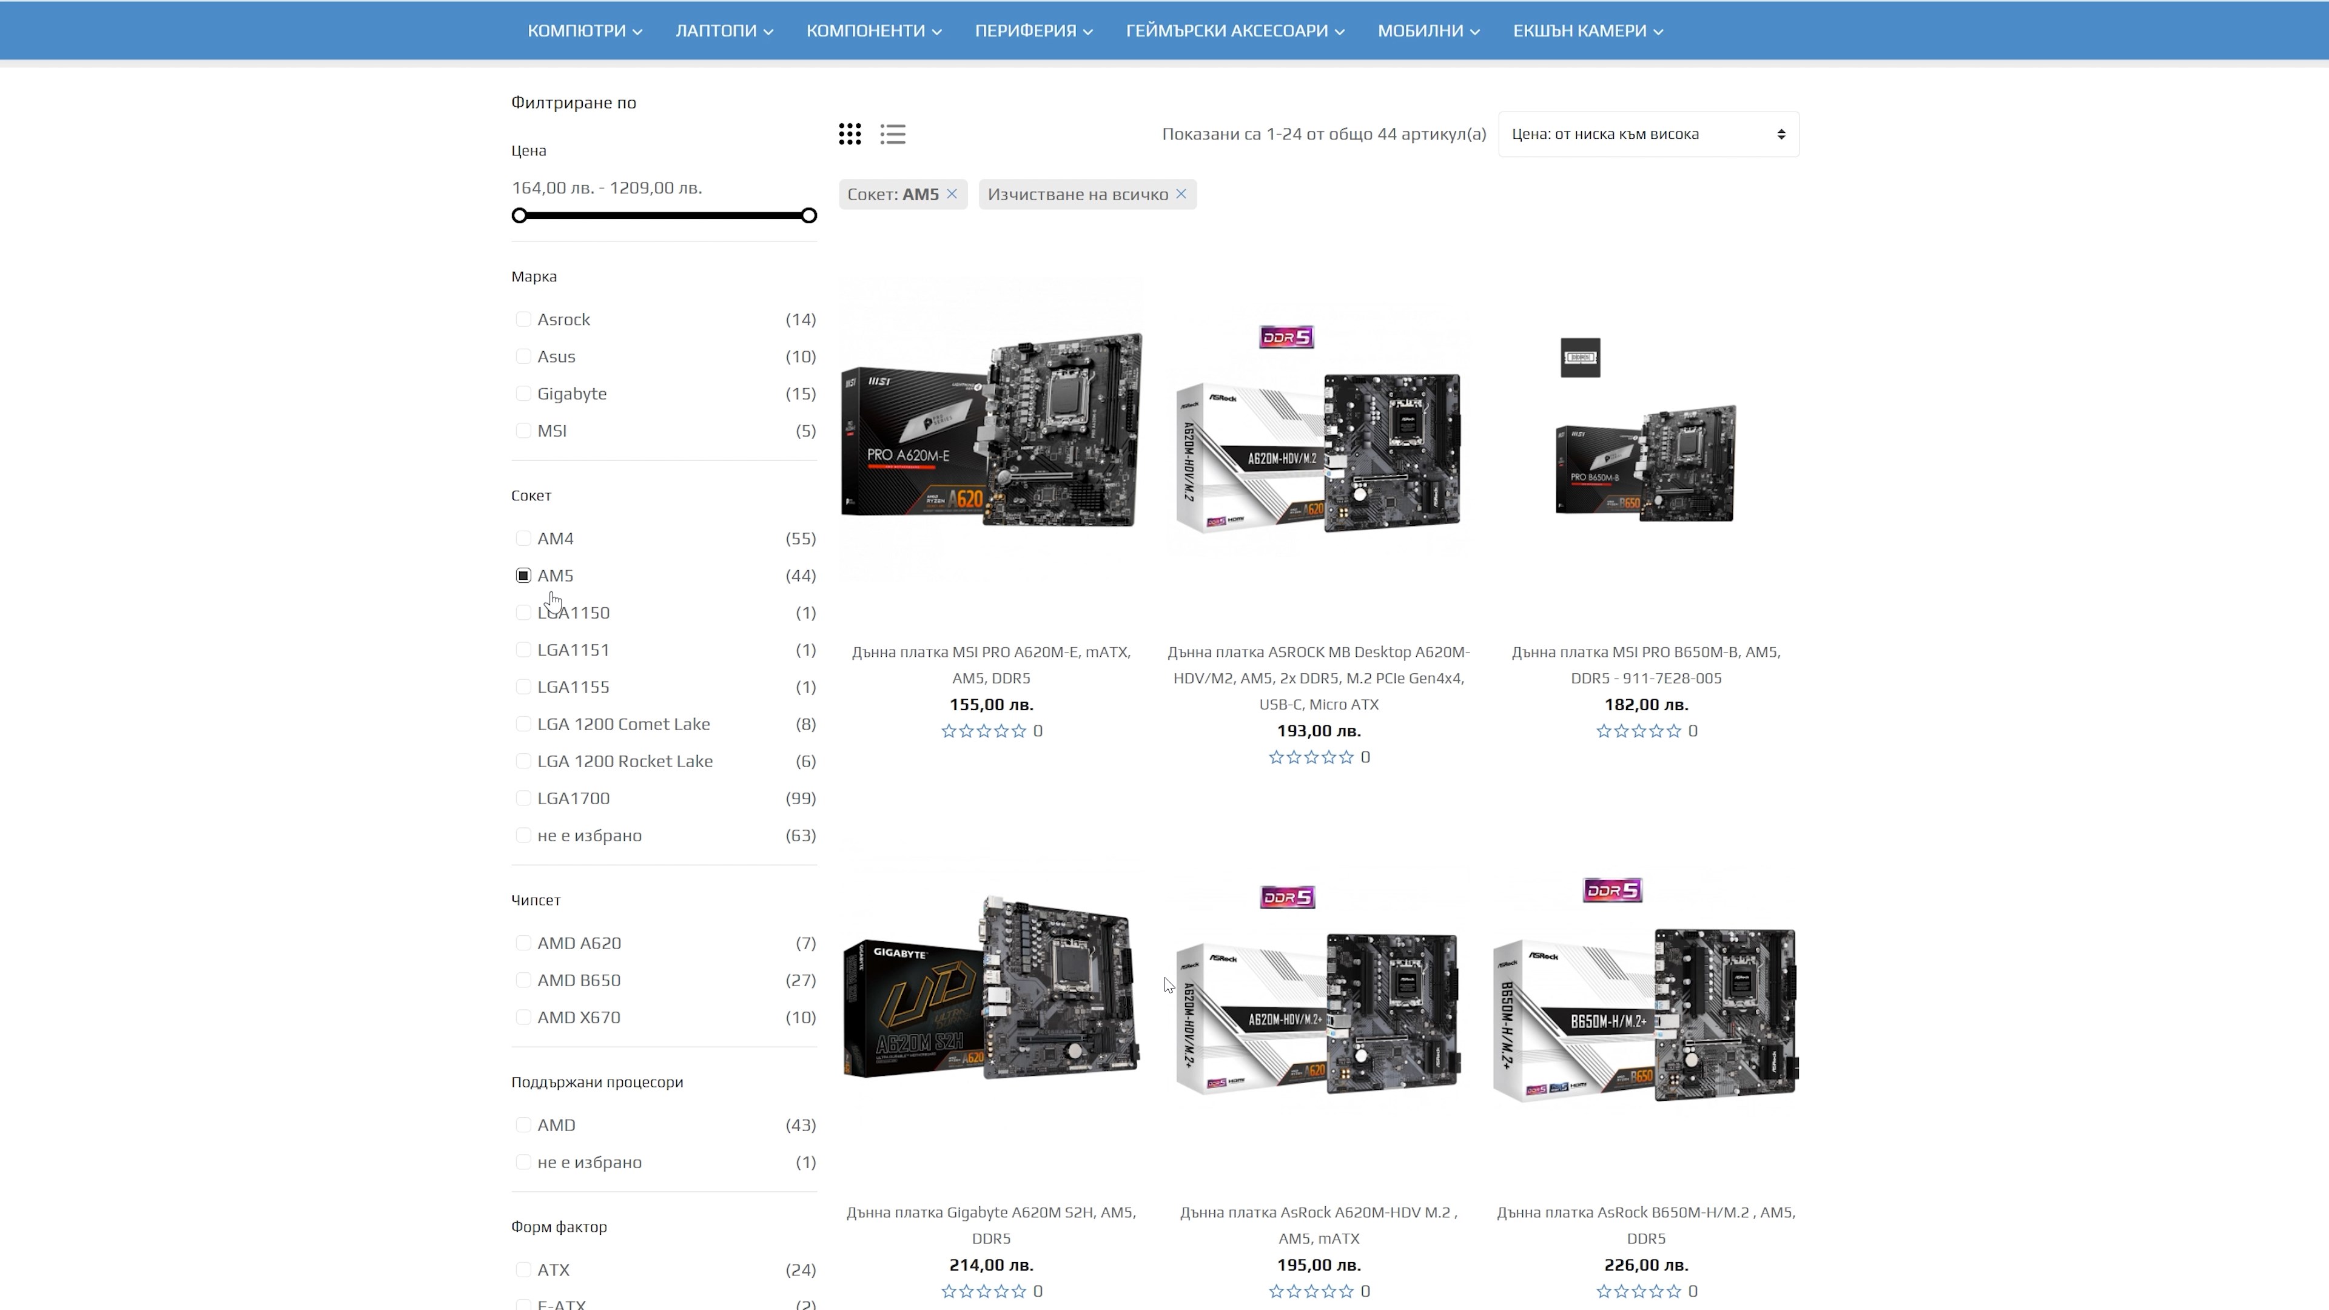Click the DDR5 badge on AsRock B650M-H/M.2 card
2329x1310 pixels.
1613,890
